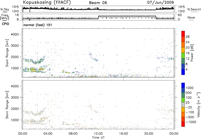Click the "4000" tick on the power panel
The image size is (201, 139).
pos(15,34)
